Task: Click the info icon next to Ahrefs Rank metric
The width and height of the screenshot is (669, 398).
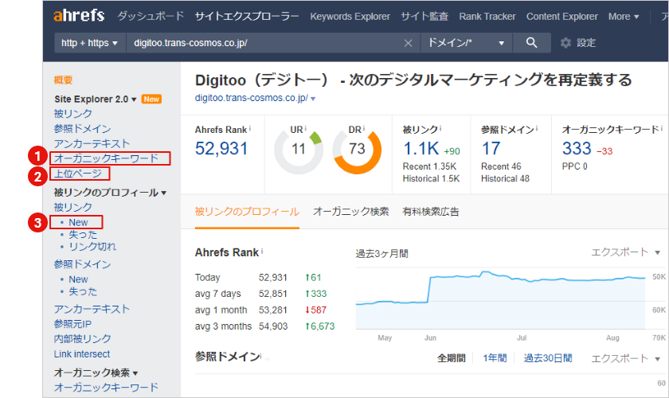Action: [x=250, y=128]
